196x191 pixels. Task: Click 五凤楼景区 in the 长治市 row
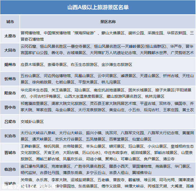96,139
